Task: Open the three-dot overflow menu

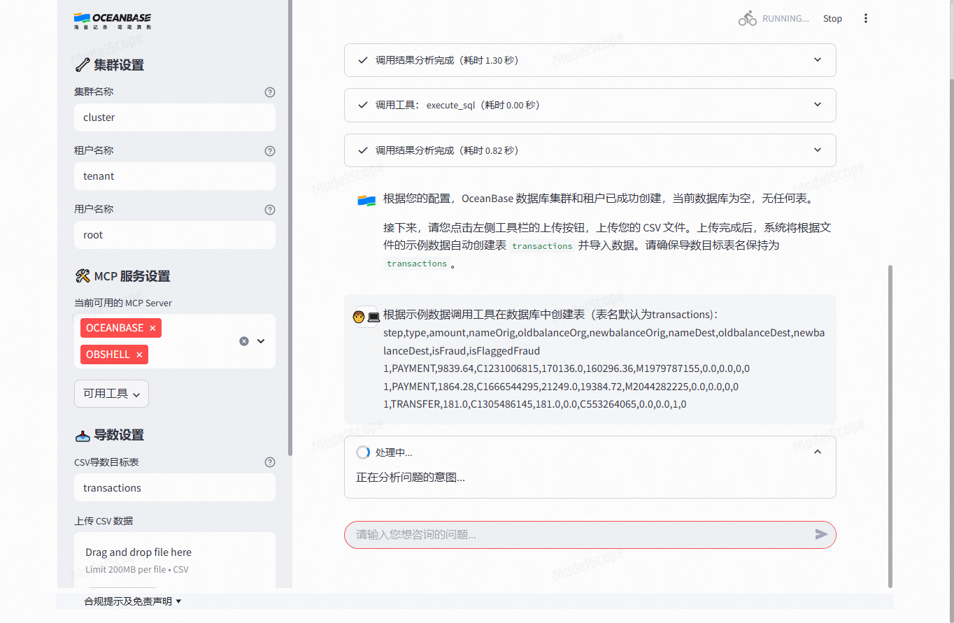Action: (866, 17)
